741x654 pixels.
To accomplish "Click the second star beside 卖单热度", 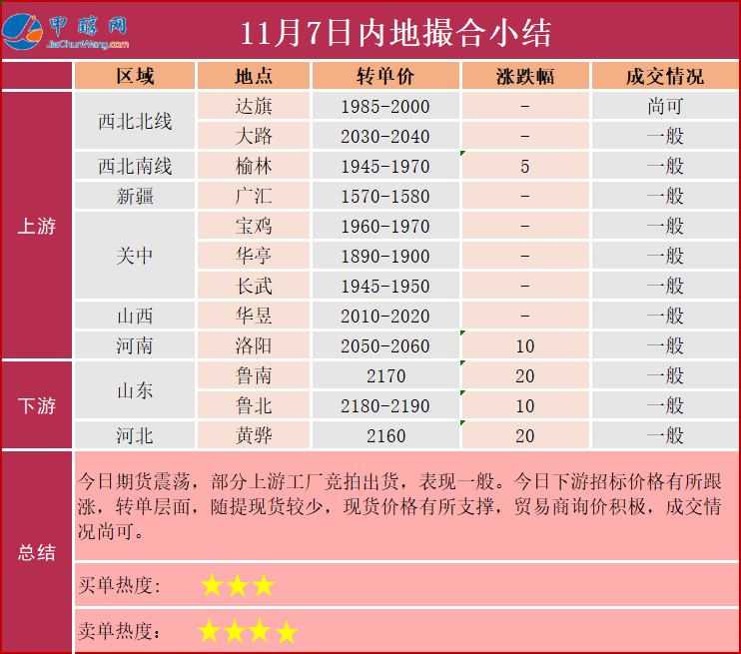I will click(x=236, y=631).
